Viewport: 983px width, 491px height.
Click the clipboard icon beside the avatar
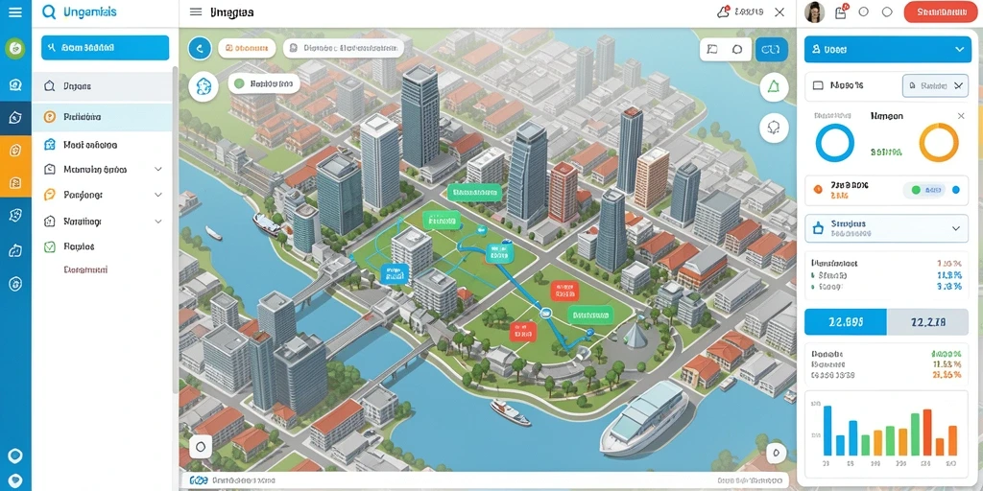841,12
